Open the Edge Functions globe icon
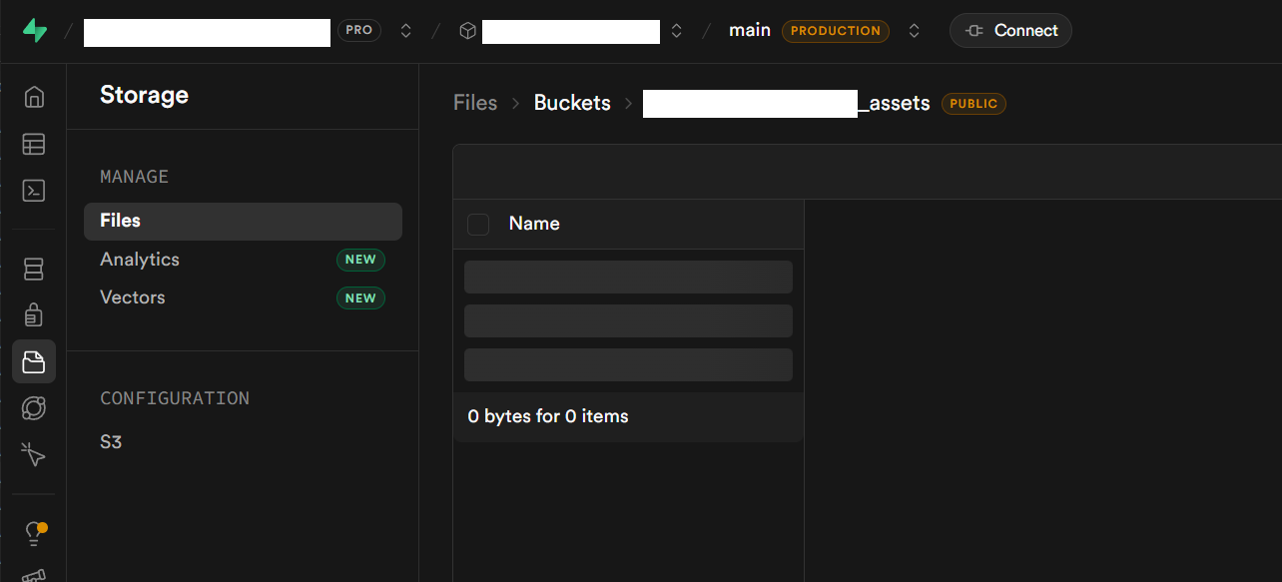This screenshot has width=1282, height=582. pyautogui.click(x=34, y=408)
